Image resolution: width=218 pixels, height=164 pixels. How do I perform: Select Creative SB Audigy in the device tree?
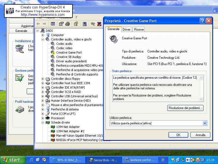[69, 57]
